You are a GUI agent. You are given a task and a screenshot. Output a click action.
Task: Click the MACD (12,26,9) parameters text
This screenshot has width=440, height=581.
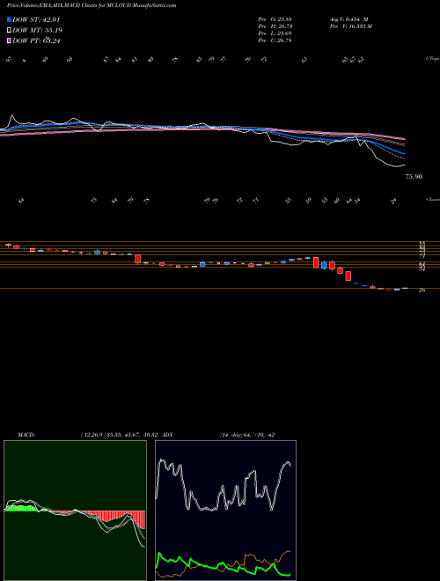pyautogui.click(x=120, y=435)
